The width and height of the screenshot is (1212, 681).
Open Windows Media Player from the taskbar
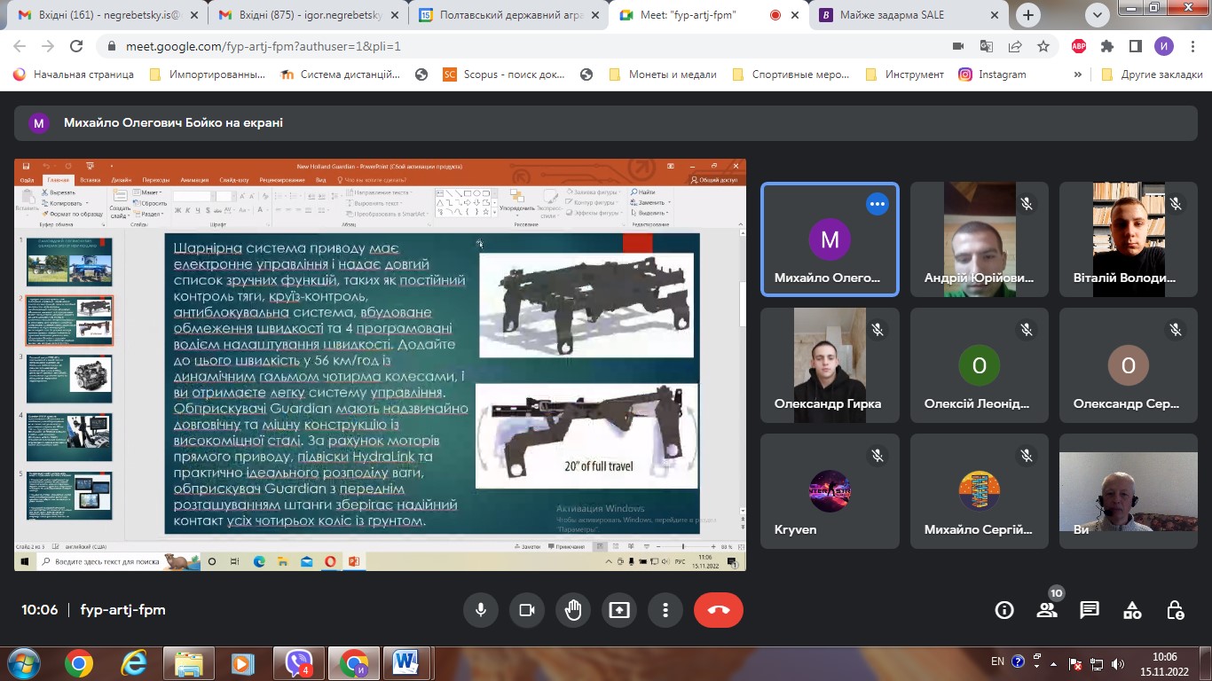point(241,662)
